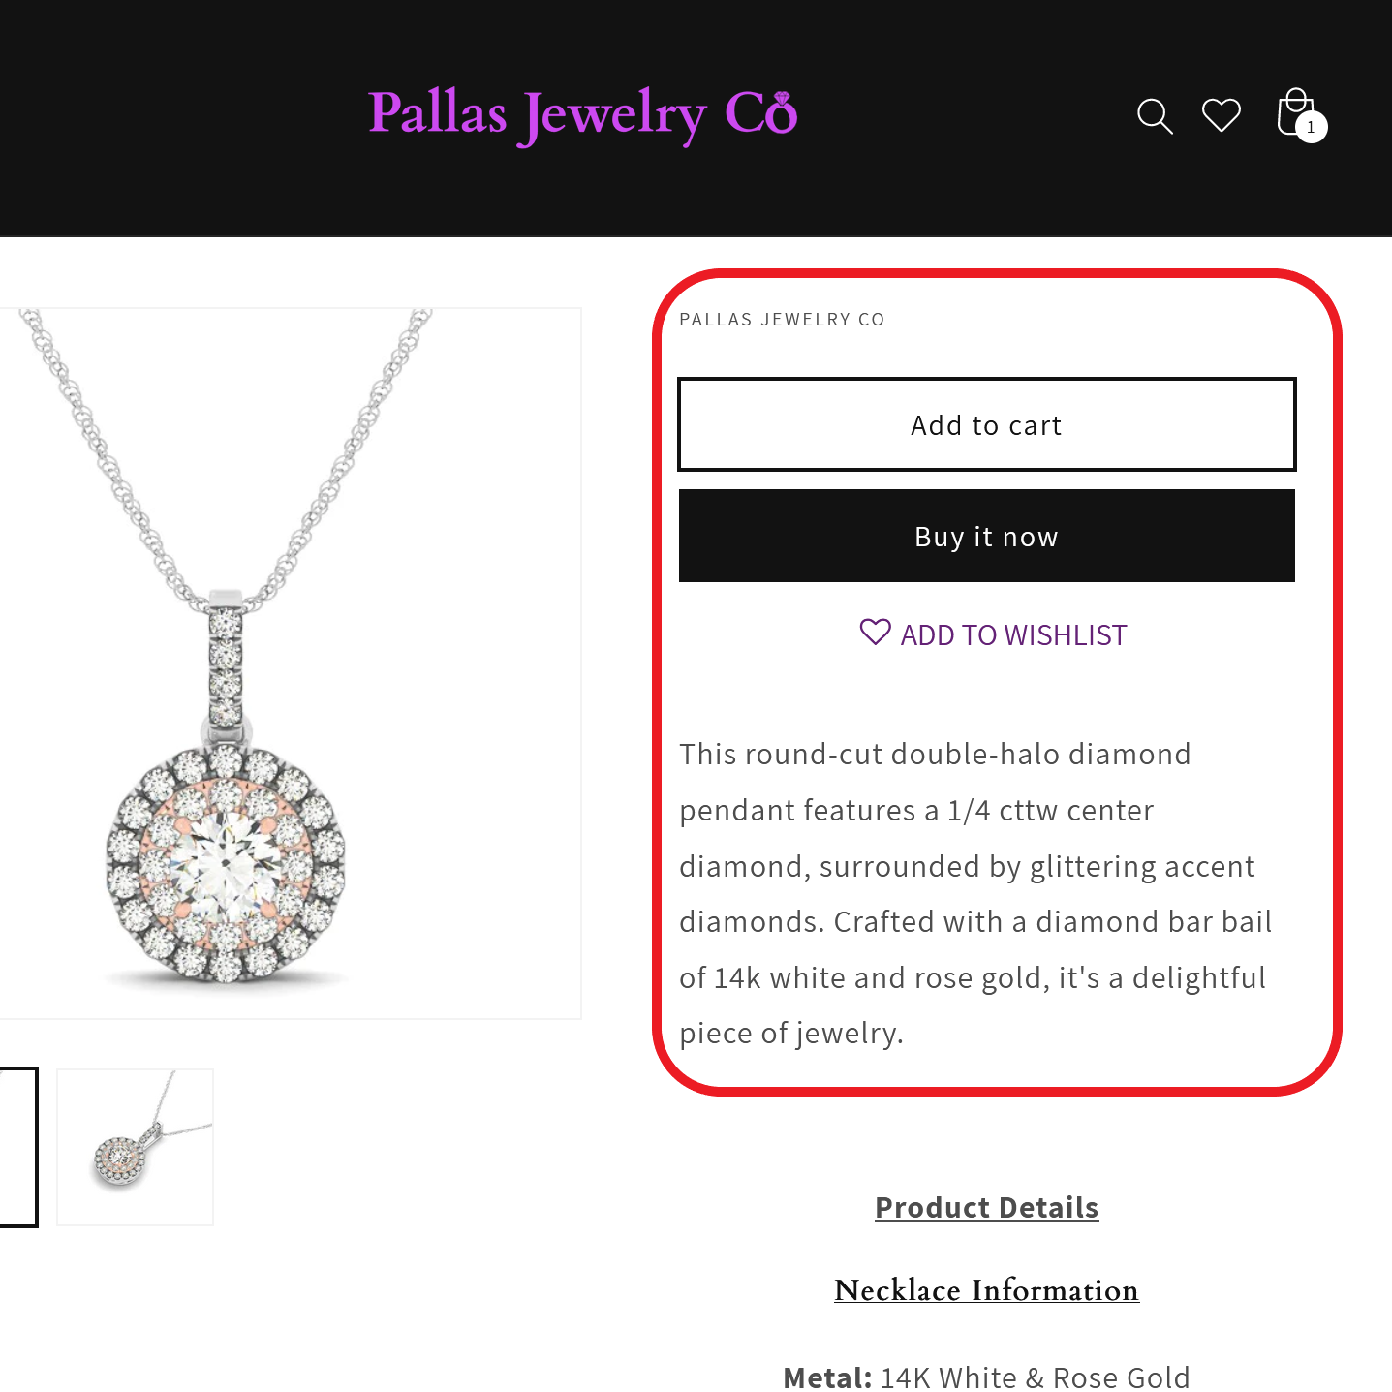Select the PALLAS JEWELRY CO vendor link
This screenshot has width=1392, height=1392.
[783, 319]
